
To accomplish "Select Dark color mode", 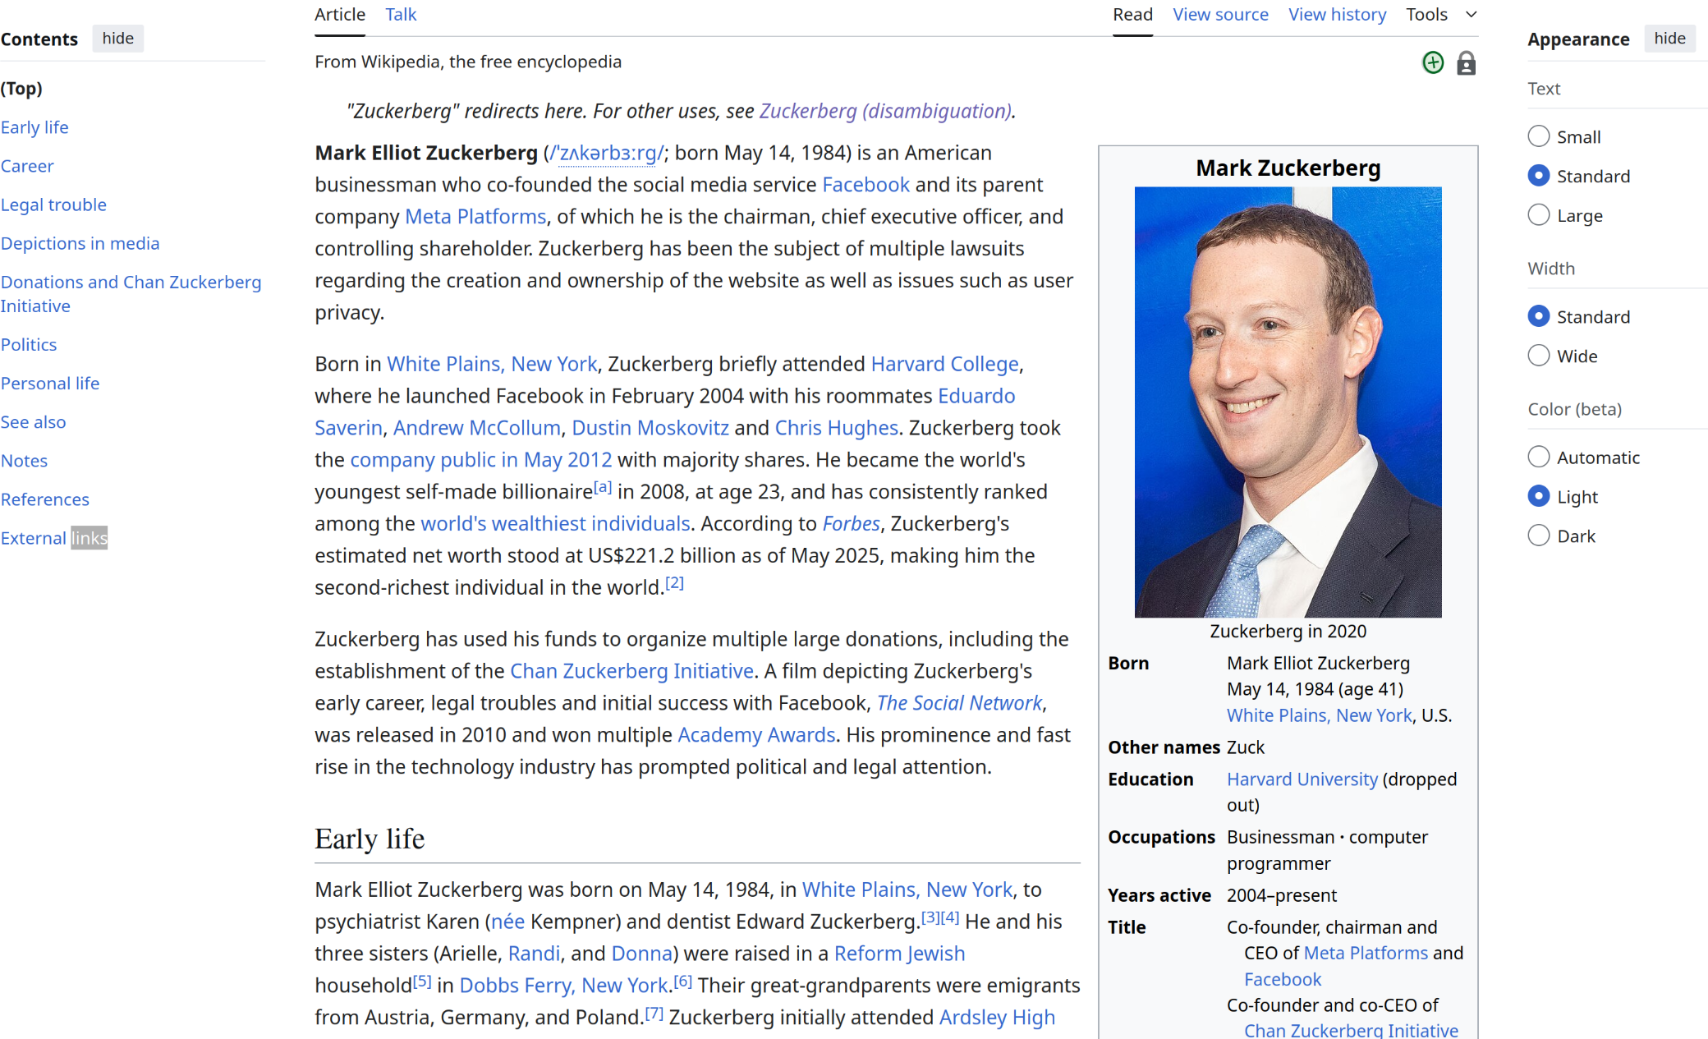I will (x=1539, y=536).
